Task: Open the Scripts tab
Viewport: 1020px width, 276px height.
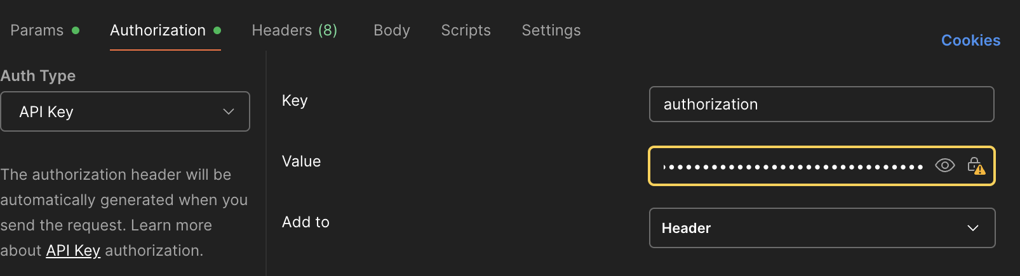Action: click(x=466, y=30)
